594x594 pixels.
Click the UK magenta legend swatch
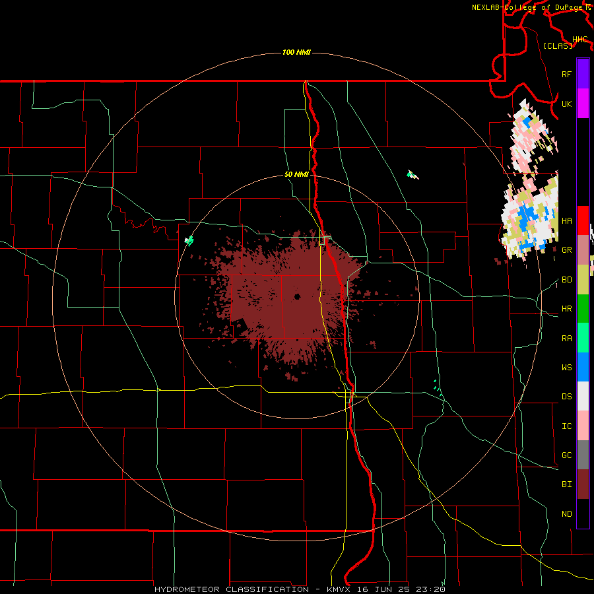[583, 104]
